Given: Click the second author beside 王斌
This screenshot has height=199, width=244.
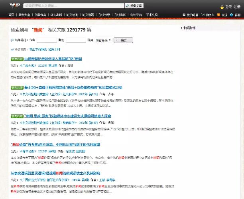Looking at the screenshot, I should [x=111, y=180].
